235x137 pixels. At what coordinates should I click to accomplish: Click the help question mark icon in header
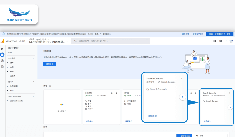pyautogui.click(x=221, y=41)
